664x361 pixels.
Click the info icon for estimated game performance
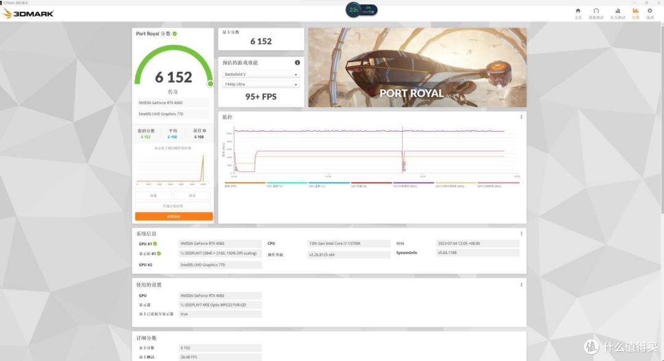click(298, 63)
